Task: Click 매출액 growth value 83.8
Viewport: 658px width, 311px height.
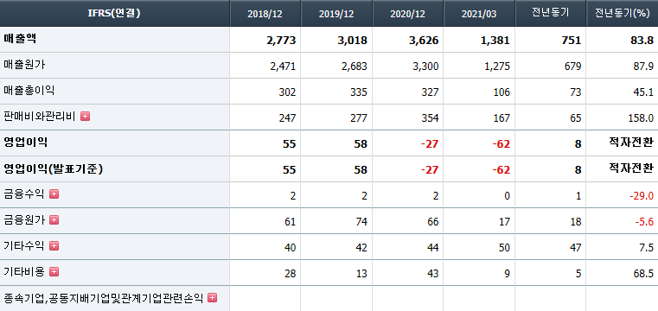Action: (642, 41)
